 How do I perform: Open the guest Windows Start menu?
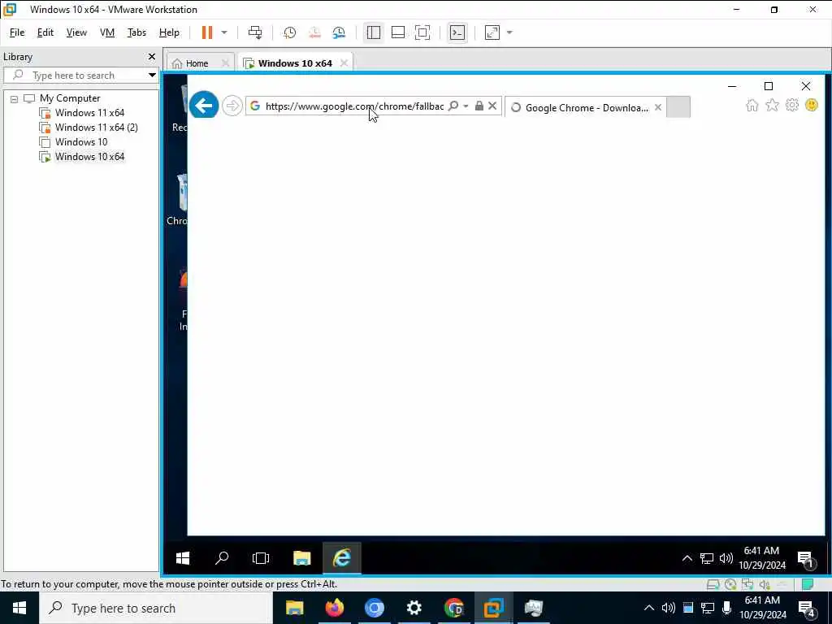point(183,558)
